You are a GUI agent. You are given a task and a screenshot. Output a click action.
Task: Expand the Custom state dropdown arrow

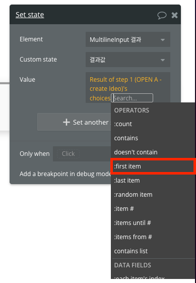[163, 60]
